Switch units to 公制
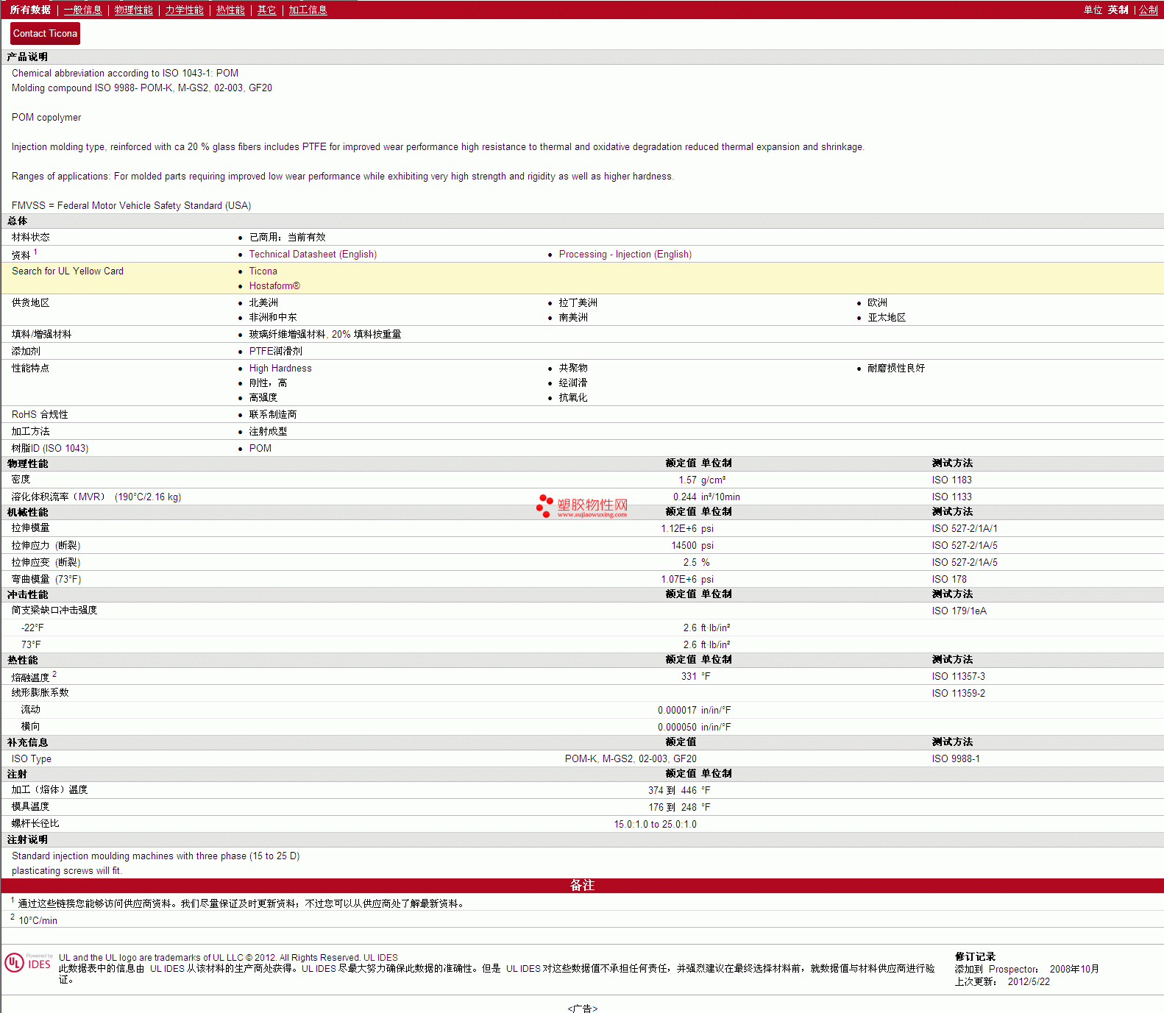The height and width of the screenshot is (1013, 1164). (1148, 10)
